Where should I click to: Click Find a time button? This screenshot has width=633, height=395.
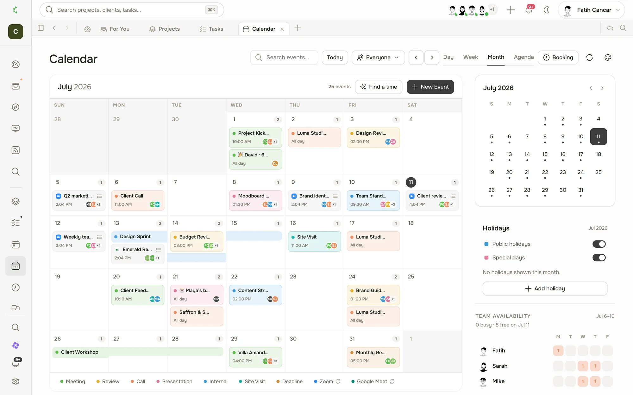click(379, 87)
